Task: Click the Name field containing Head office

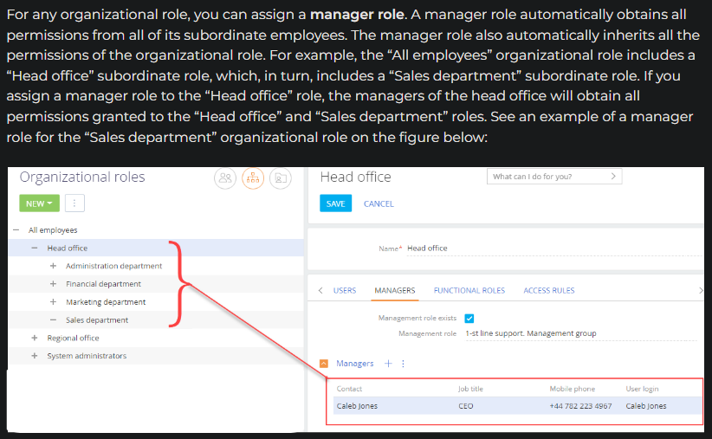Action: pyautogui.click(x=554, y=249)
